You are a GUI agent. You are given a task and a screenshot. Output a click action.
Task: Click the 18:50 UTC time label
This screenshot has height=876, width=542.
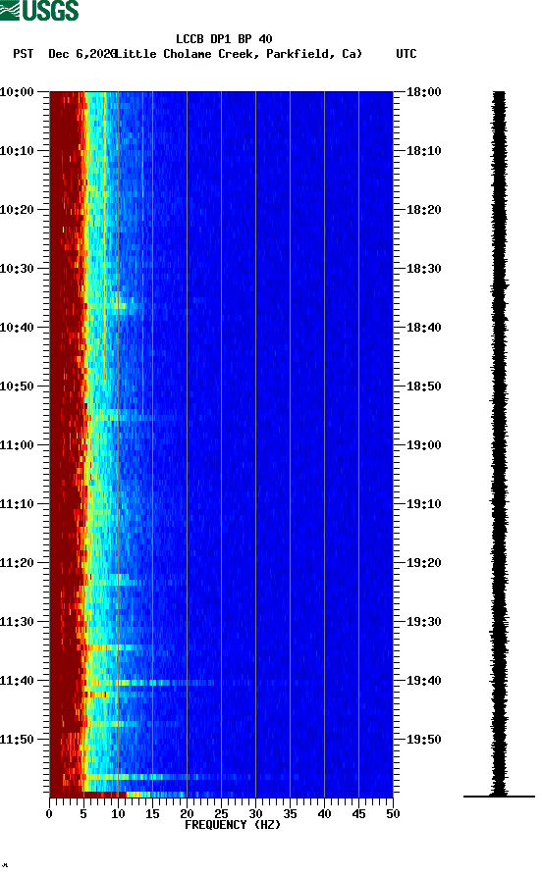tap(424, 386)
